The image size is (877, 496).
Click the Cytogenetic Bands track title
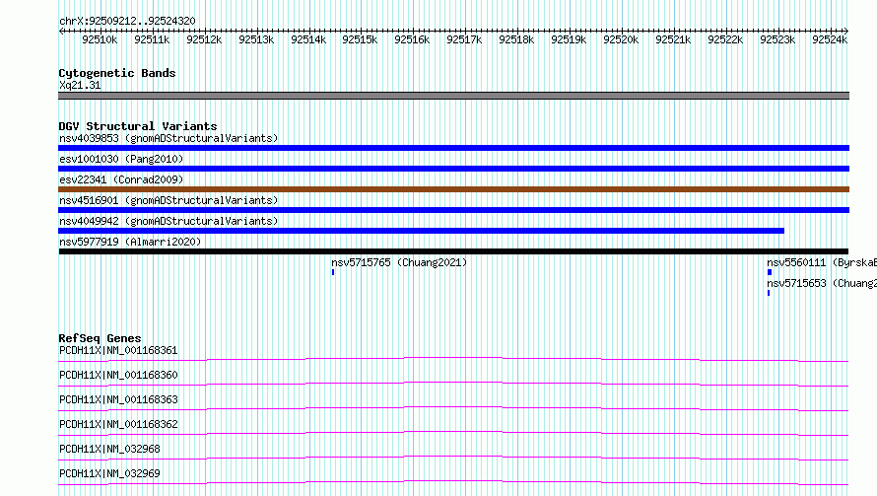(117, 73)
